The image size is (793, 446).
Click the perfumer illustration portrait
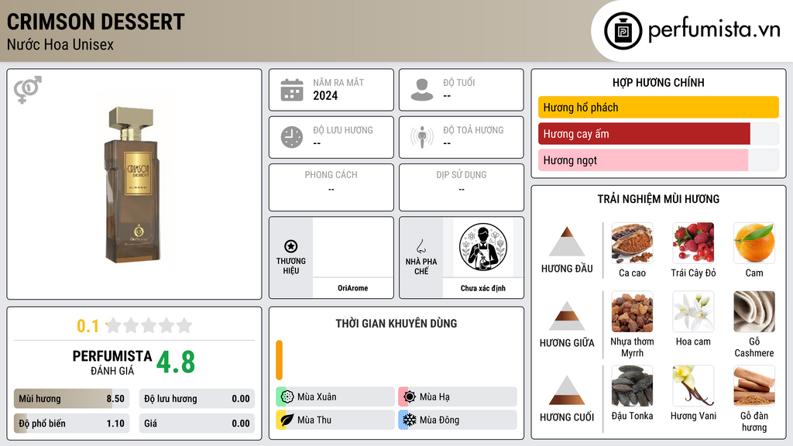point(483,247)
